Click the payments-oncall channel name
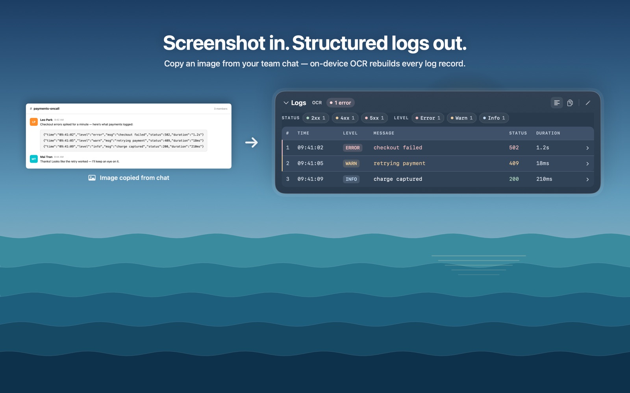This screenshot has height=393, width=630. [46, 109]
